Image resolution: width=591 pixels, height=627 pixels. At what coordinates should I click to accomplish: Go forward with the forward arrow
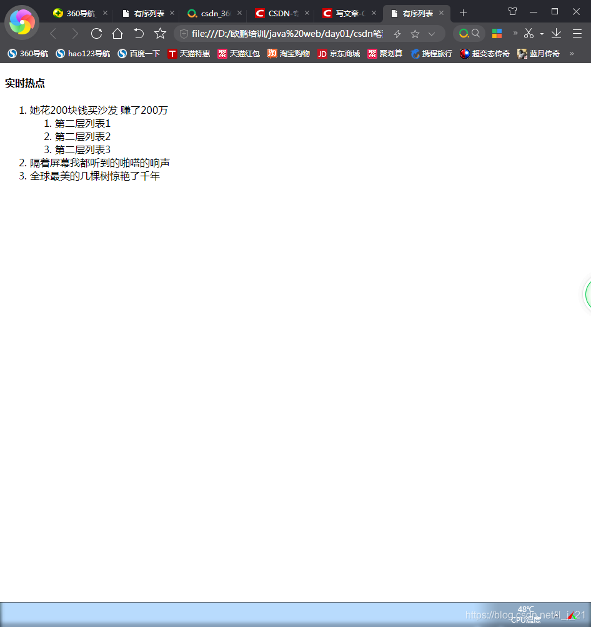point(75,34)
